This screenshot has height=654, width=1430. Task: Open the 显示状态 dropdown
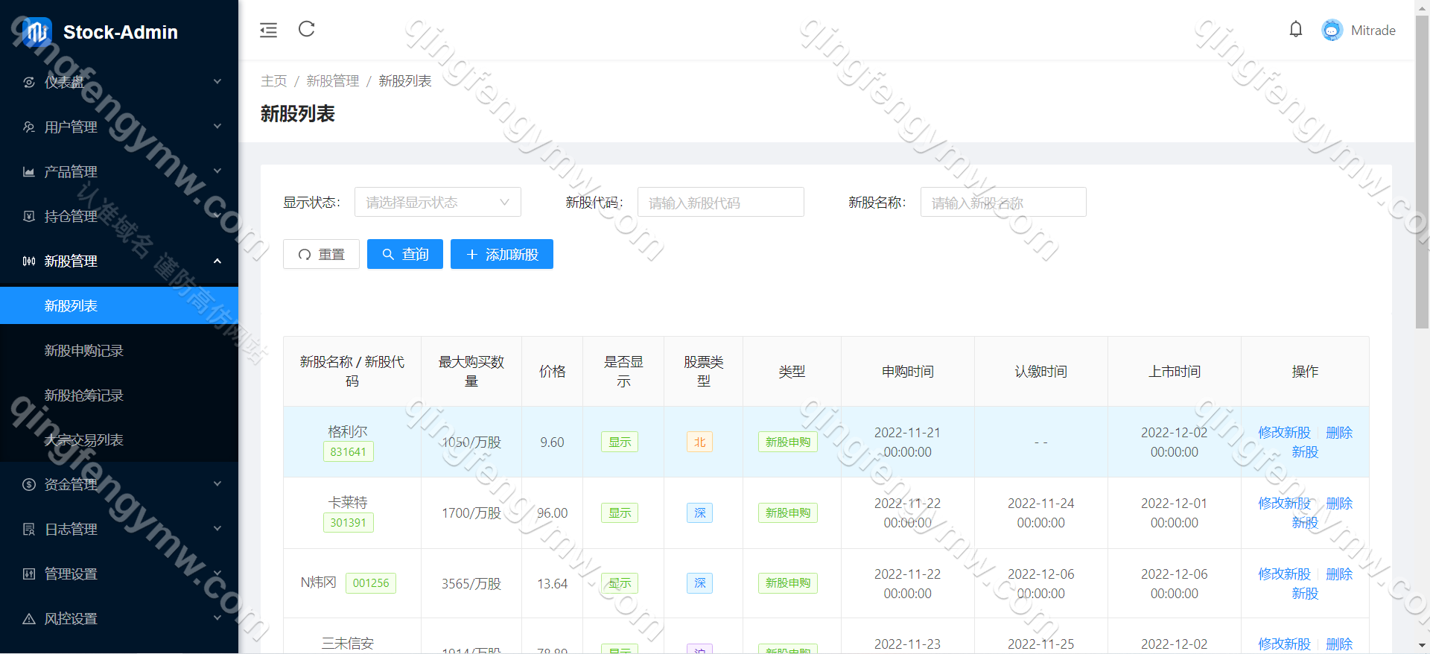[x=437, y=202]
